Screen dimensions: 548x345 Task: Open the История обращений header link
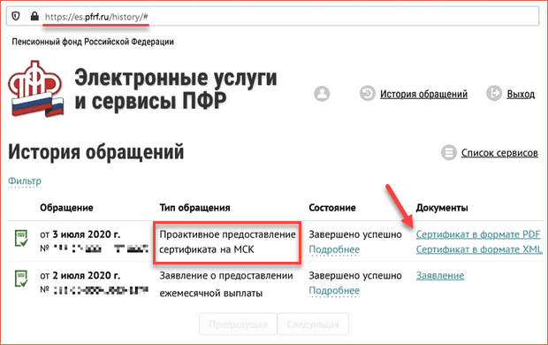[423, 94]
